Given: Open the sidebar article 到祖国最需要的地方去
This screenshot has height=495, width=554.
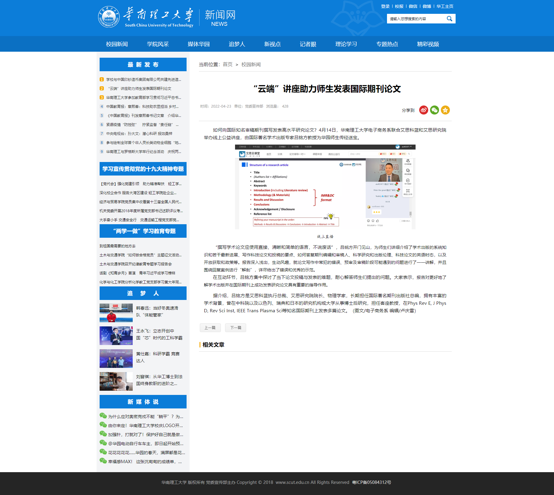Looking at the screenshot, I should coord(117,246).
